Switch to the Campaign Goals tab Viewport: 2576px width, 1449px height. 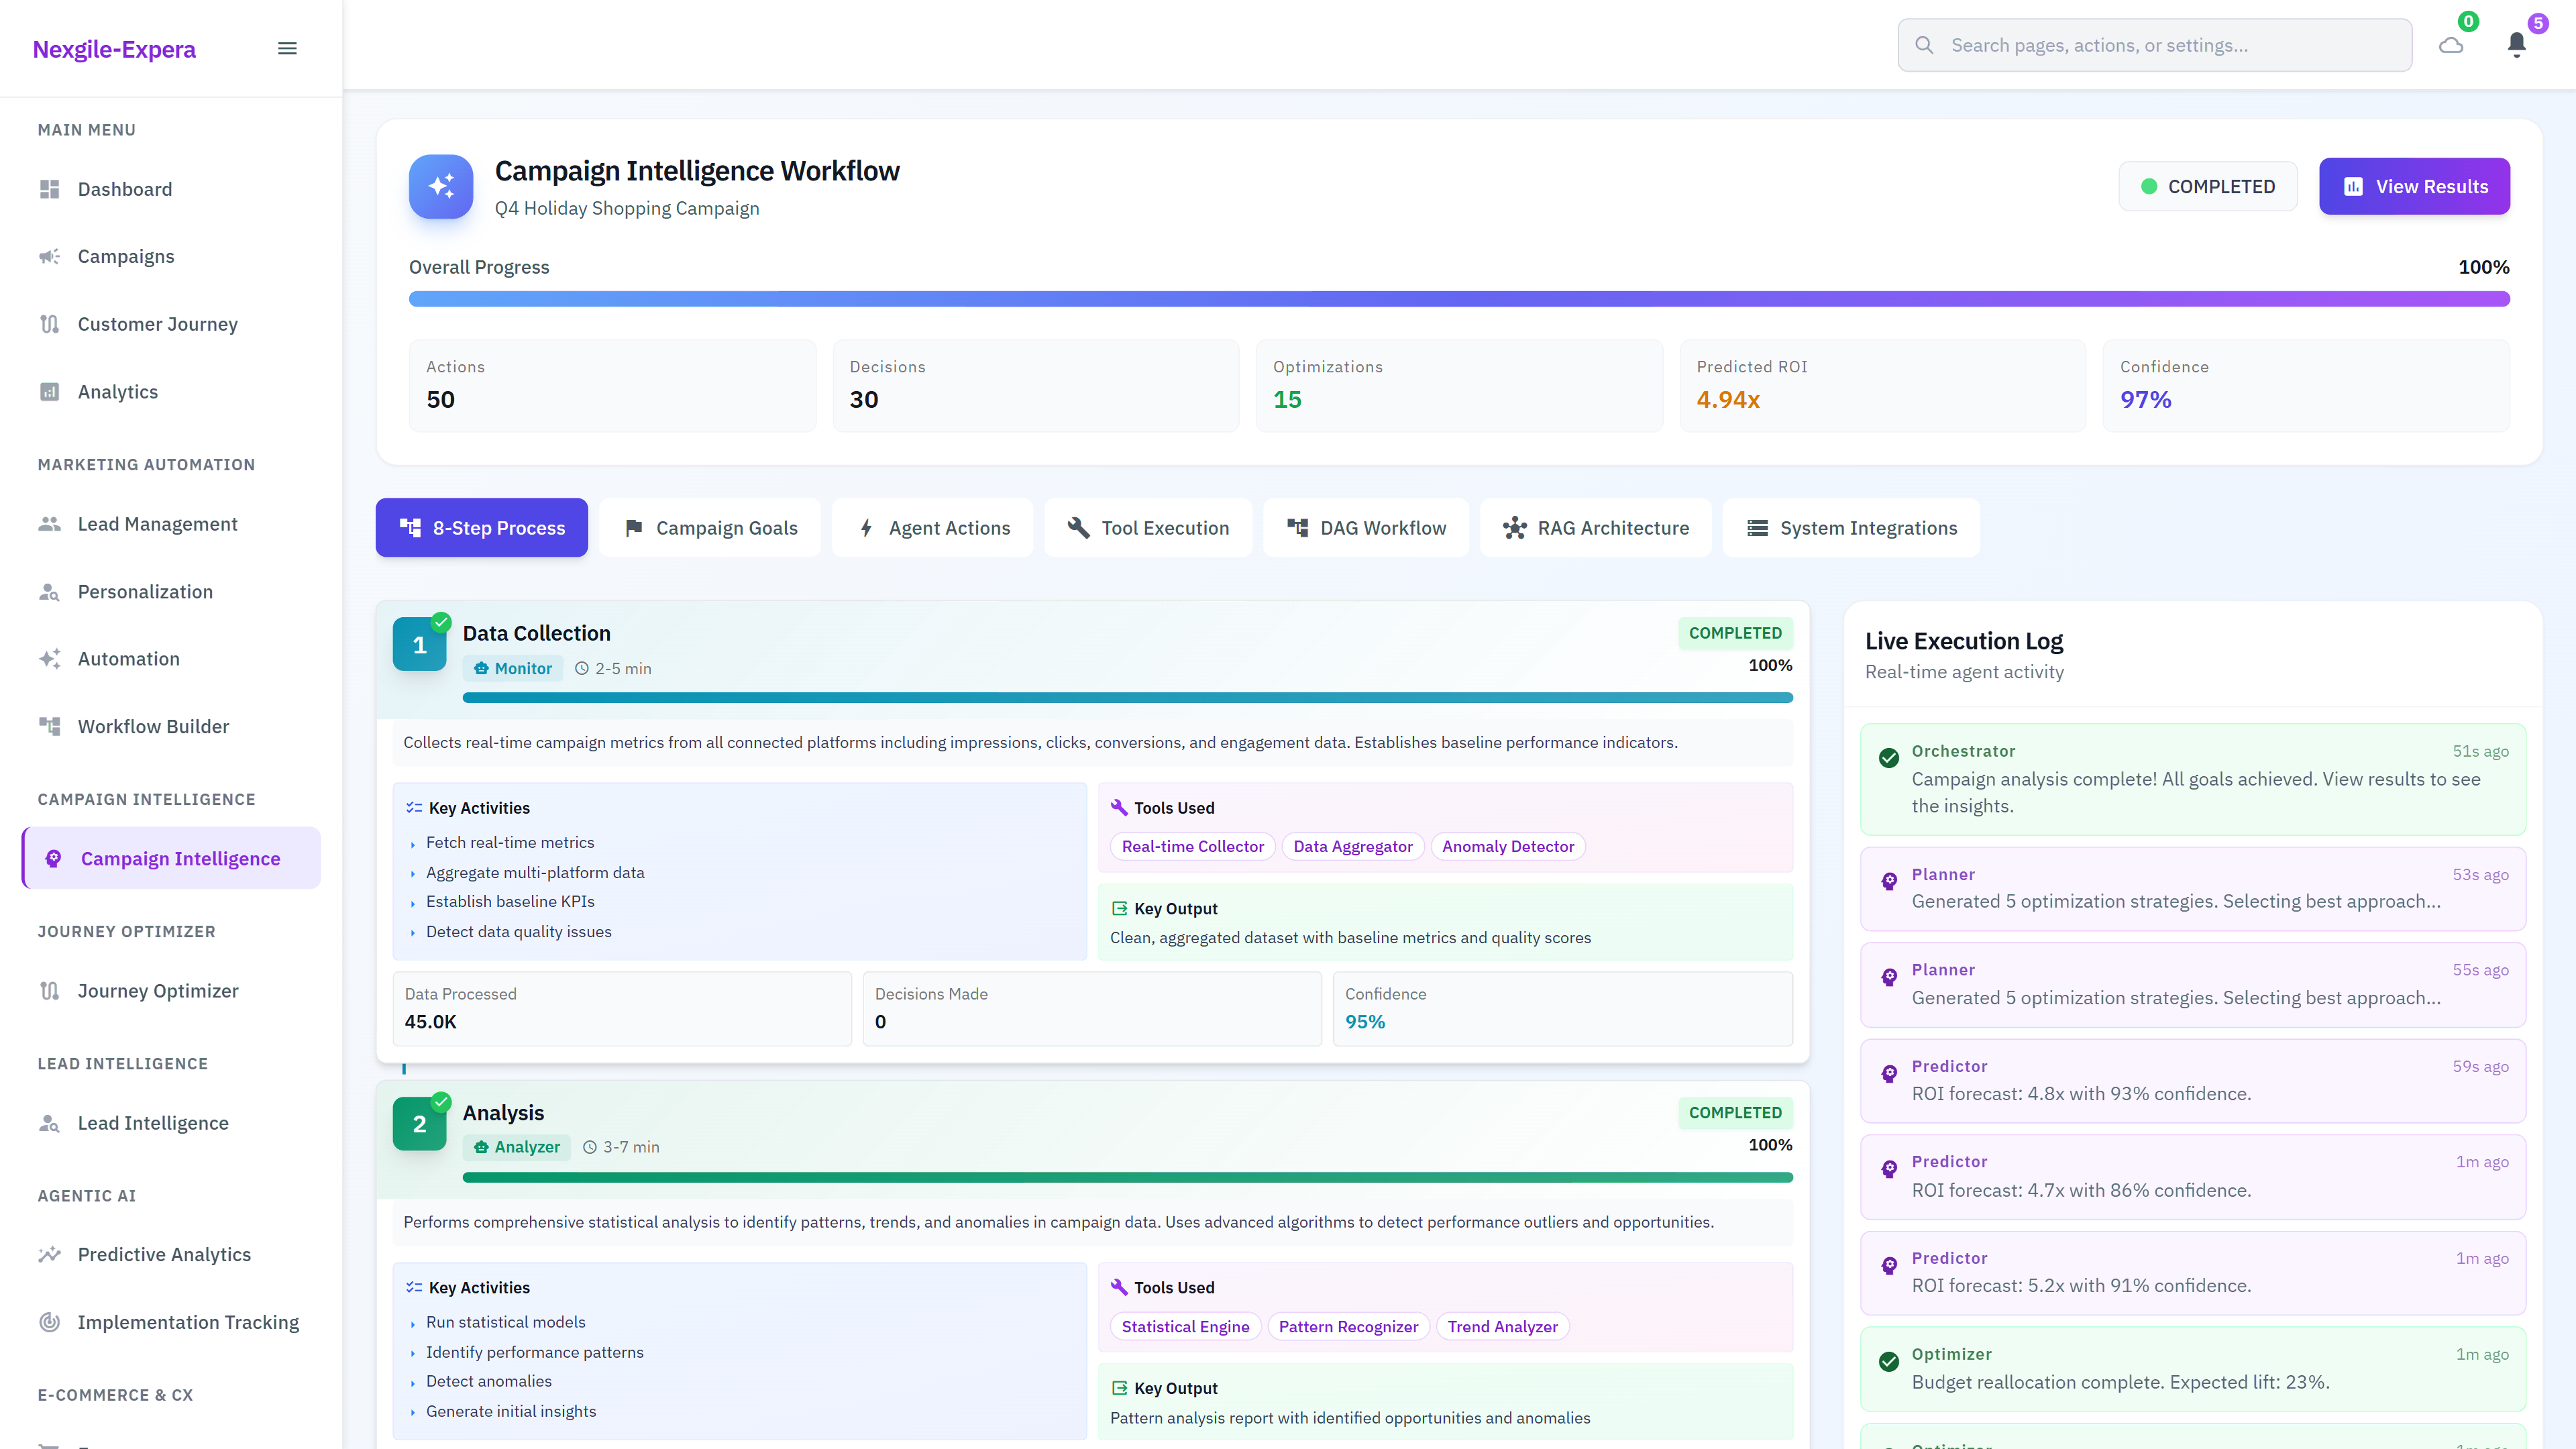point(710,527)
